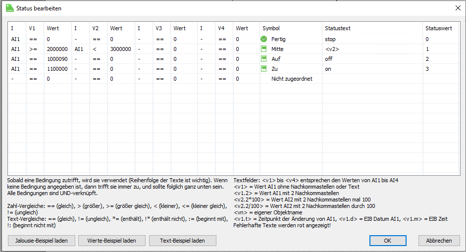Click the 'Auf' symbol label
The height and width of the screenshot is (252, 466).
point(276,59)
